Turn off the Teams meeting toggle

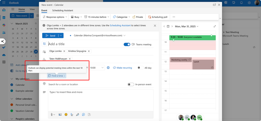[127, 44]
